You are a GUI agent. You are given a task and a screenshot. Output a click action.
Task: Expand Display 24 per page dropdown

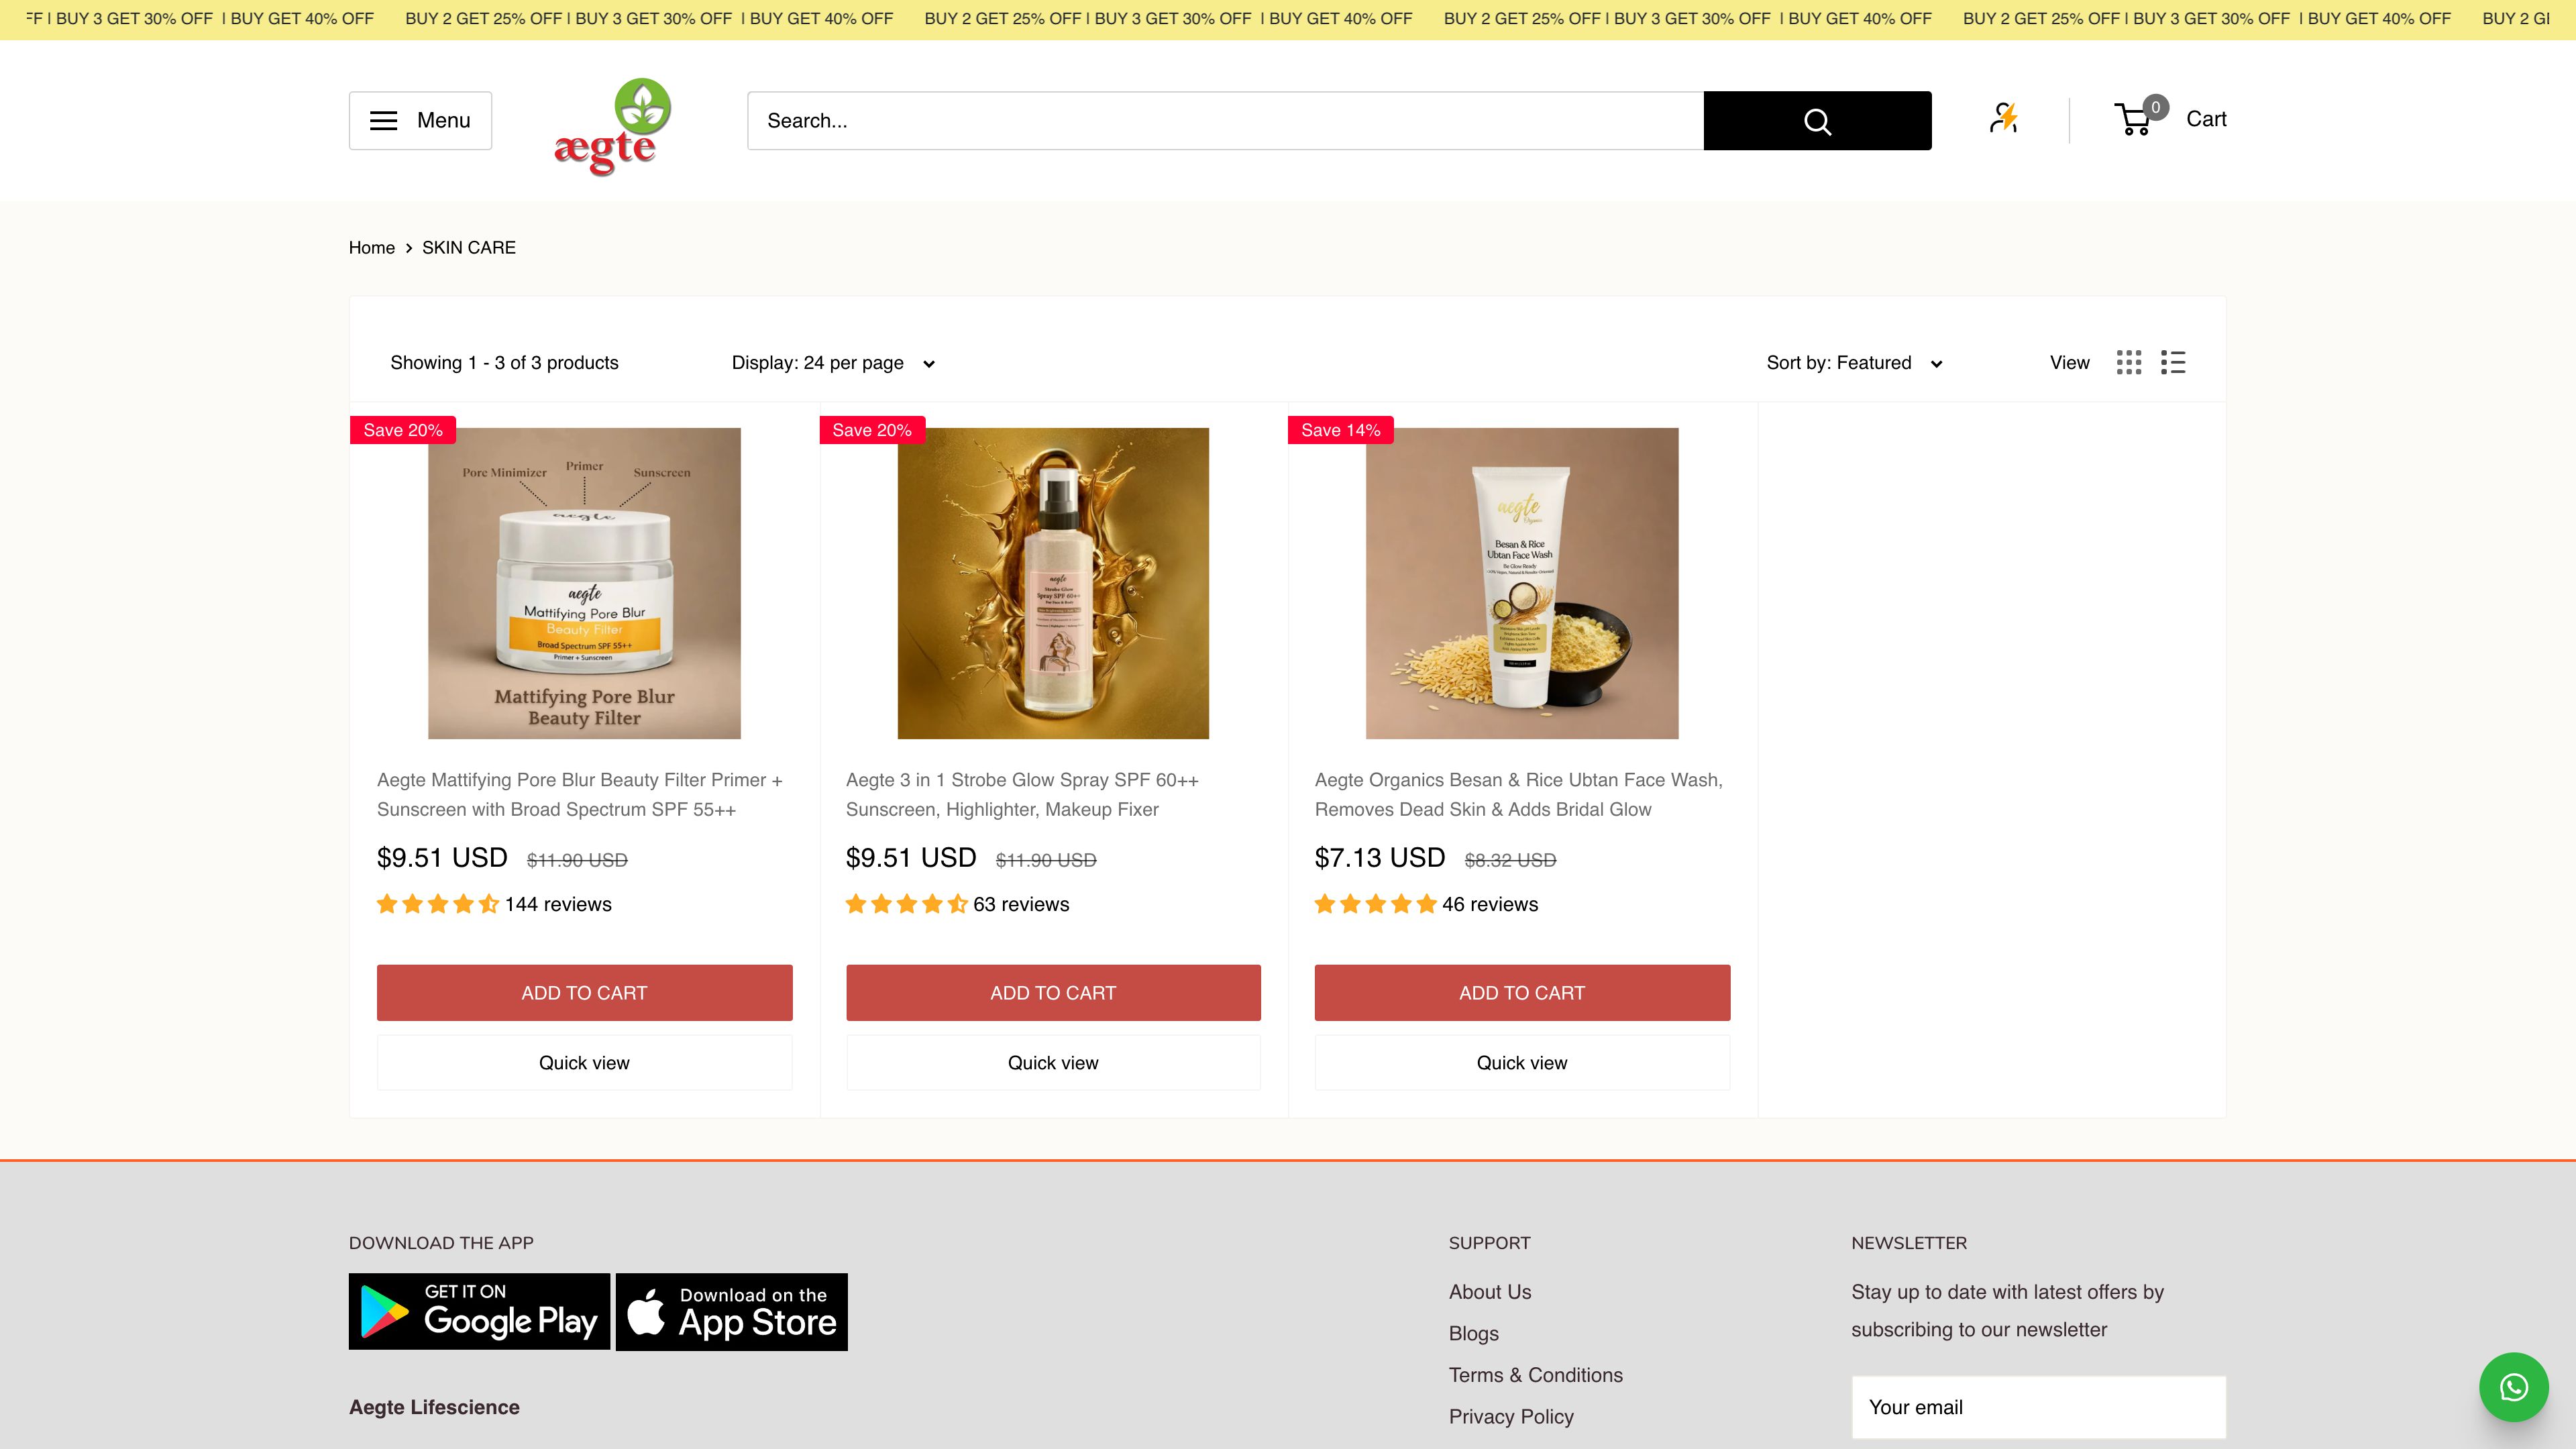click(x=833, y=363)
